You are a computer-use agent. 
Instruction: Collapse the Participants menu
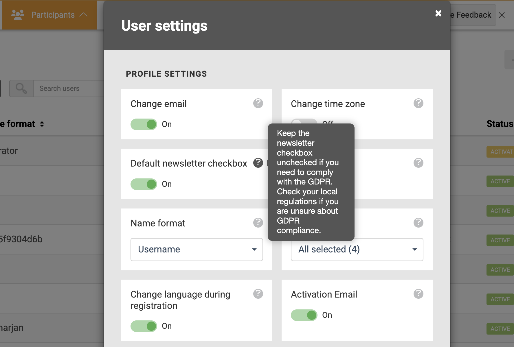(83, 15)
